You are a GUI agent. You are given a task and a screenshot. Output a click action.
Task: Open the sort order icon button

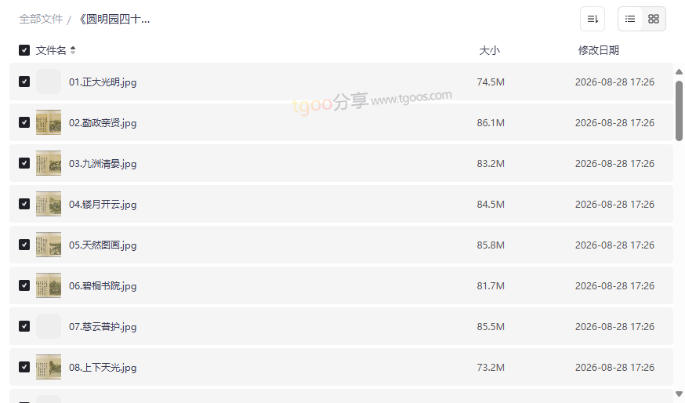(x=593, y=19)
